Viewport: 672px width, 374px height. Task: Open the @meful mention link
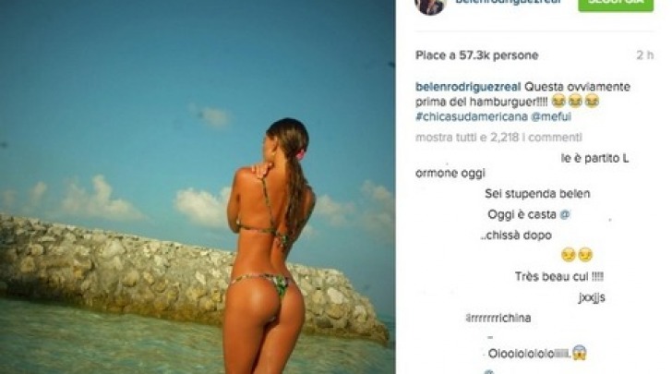pyautogui.click(x=551, y=116)
